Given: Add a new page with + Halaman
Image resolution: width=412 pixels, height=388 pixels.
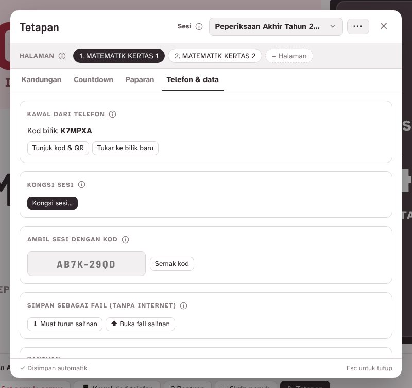Looking at the screenshot, I should pyautogui.click(x=289, y=56).
